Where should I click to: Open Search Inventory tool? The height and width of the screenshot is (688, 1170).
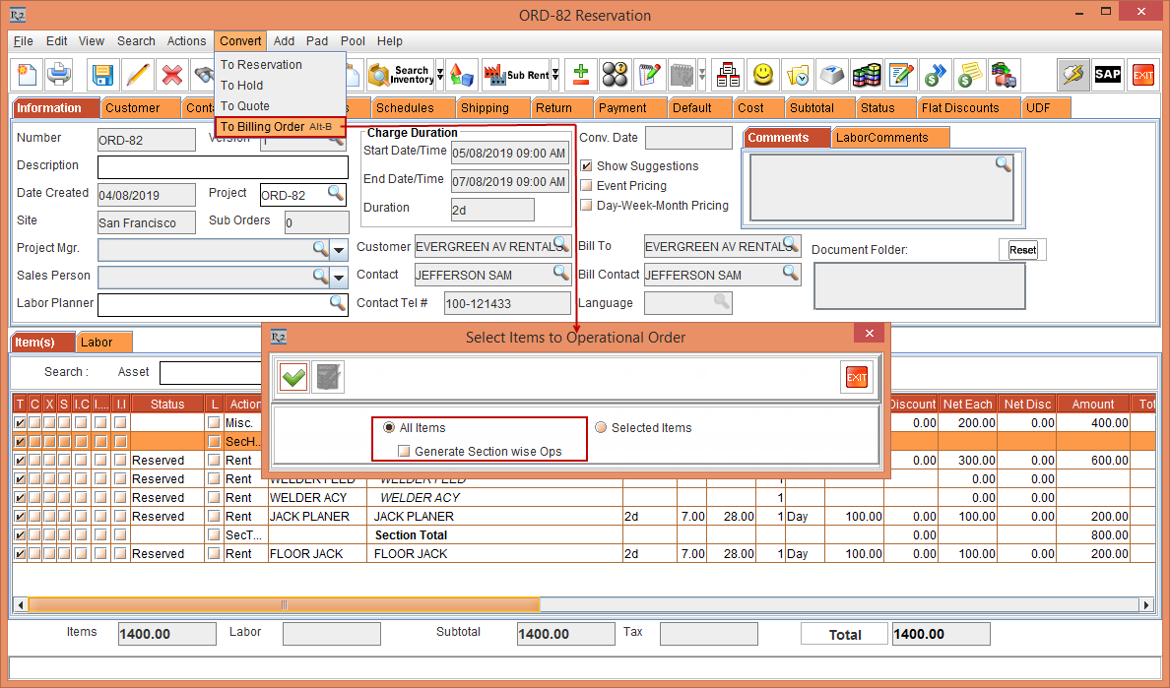point(399,75)
